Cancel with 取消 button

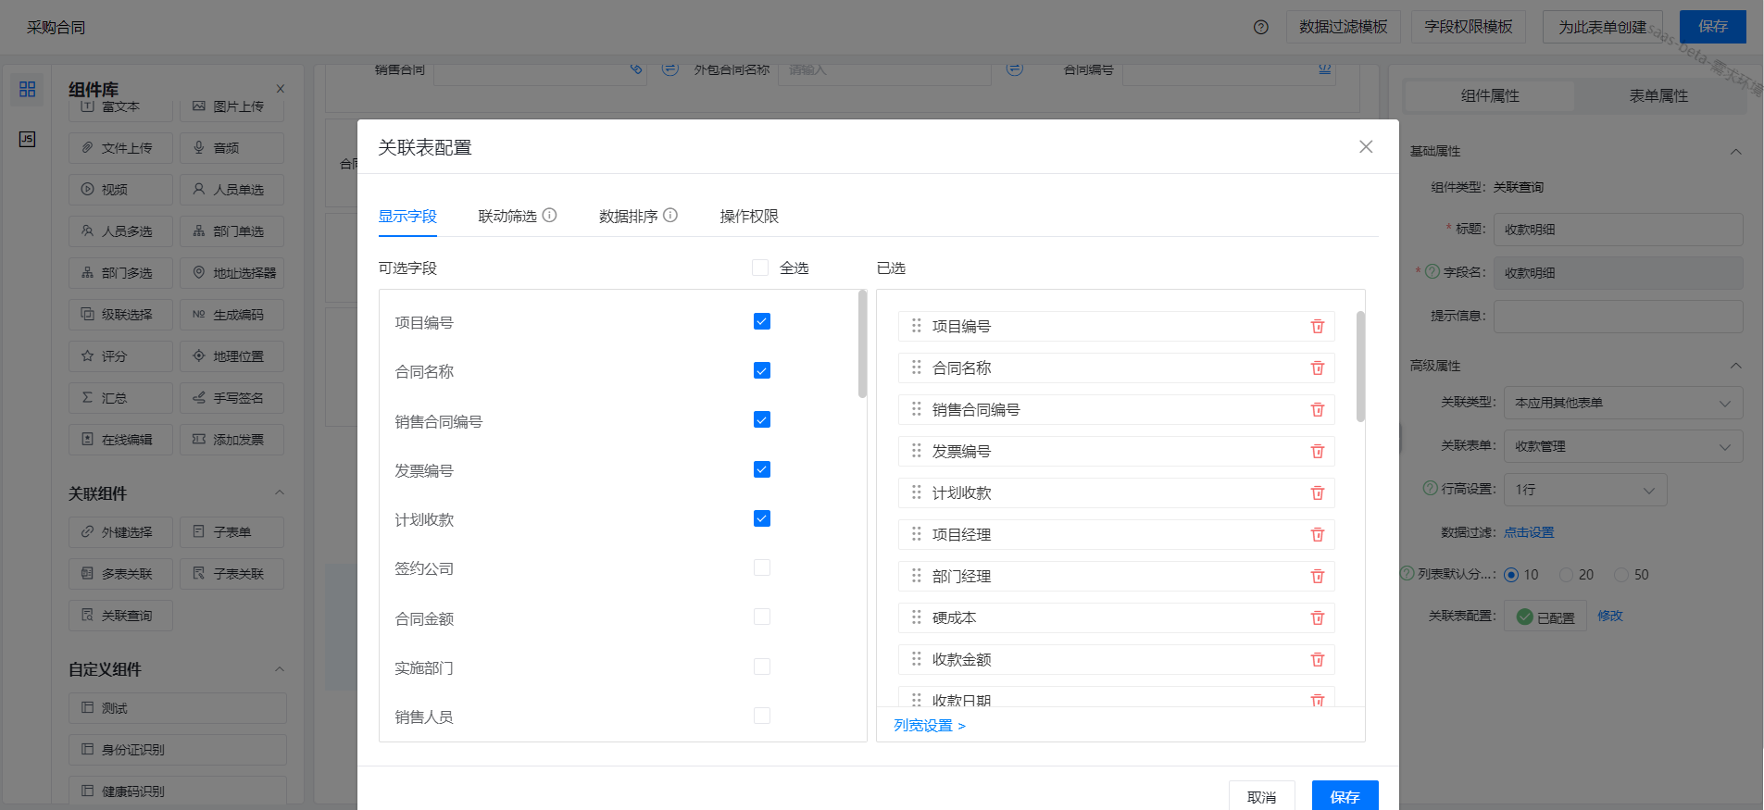tap(1261, 796)
